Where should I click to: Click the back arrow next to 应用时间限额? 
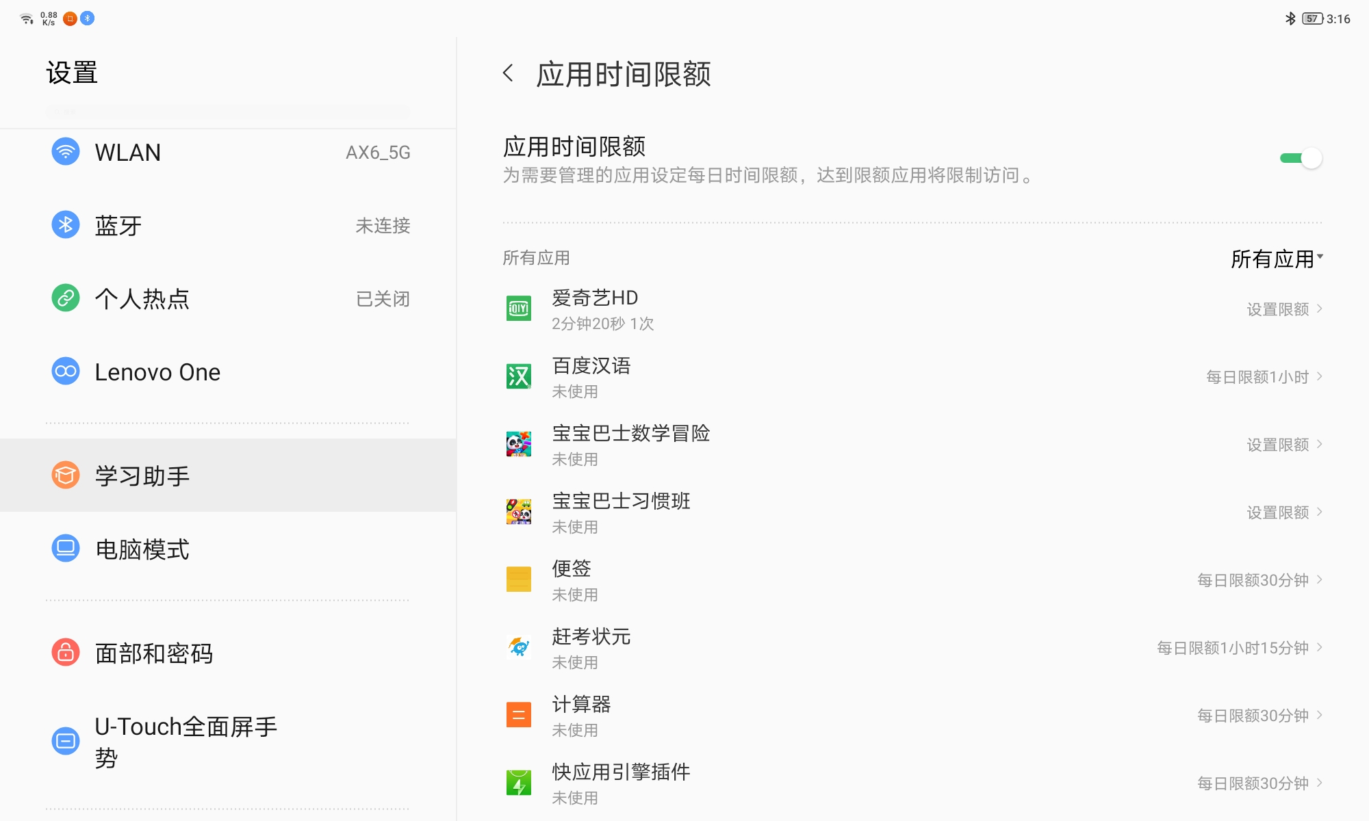coord(509,73)
